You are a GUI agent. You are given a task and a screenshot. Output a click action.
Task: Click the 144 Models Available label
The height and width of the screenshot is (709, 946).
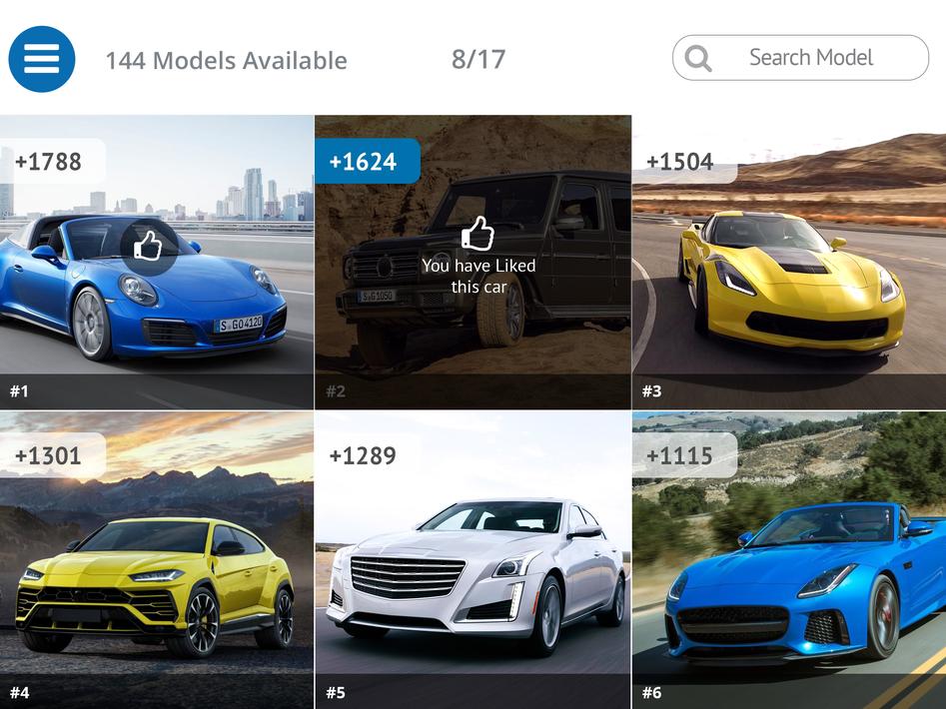[226, 60]
